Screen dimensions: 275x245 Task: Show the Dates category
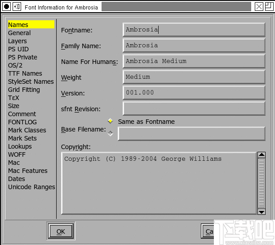point(17,179)
